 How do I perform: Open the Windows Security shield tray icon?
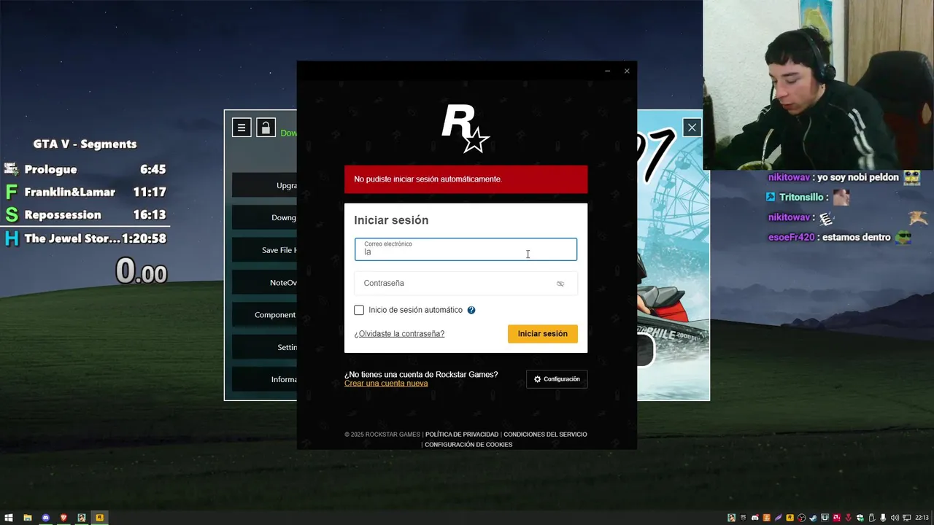[x=860, y=518]
